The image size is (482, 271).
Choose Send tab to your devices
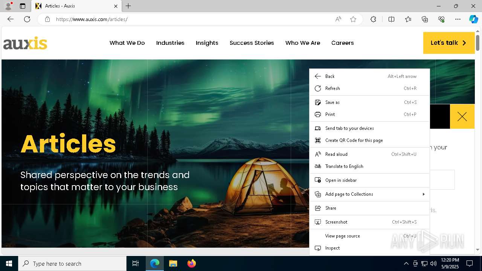(x=369, y=128)
